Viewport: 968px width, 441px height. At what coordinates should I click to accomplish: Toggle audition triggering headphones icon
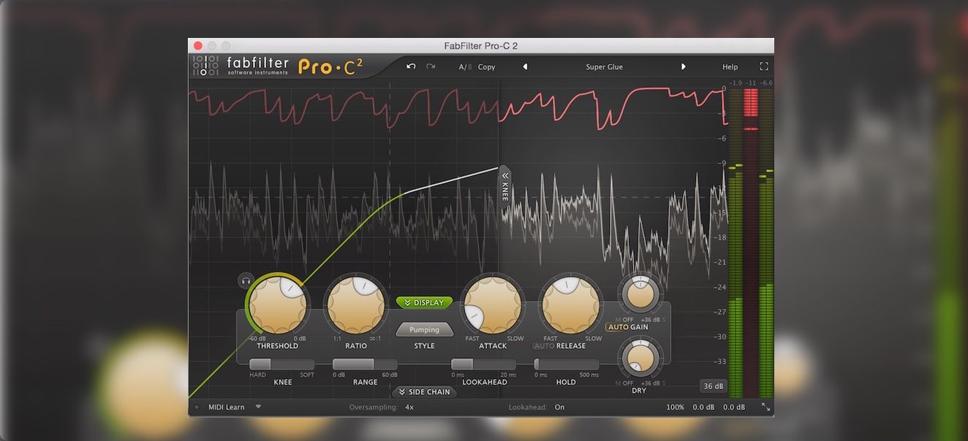(246, 280)
